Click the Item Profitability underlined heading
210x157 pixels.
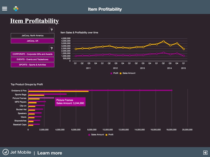click(x=34, y=21)
